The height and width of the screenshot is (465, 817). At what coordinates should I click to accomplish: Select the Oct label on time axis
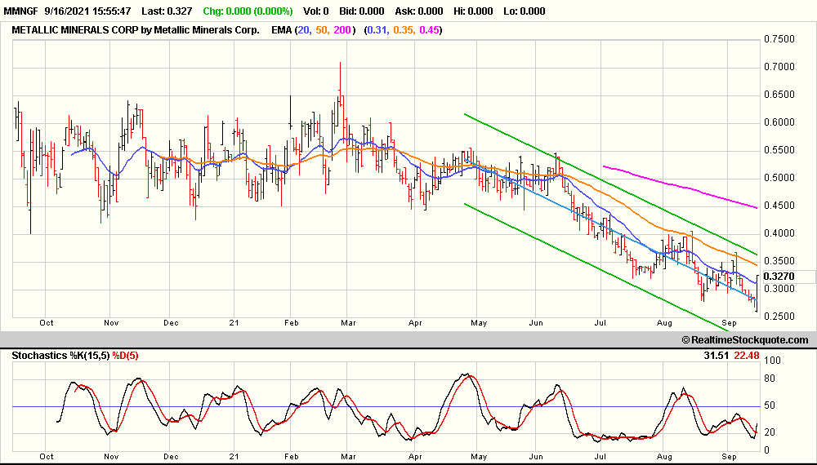pos(47,322)
